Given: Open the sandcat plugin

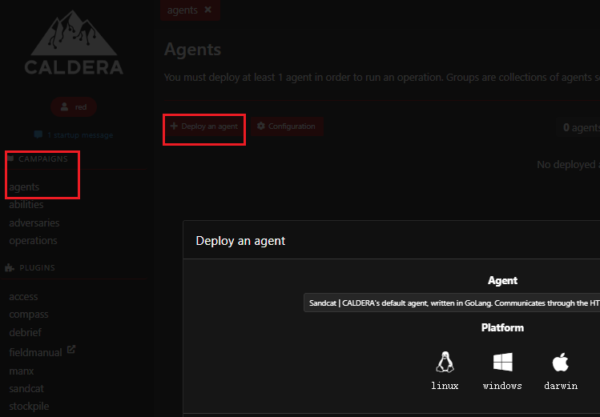Looking at the screenshot, I should coord(26,389).
